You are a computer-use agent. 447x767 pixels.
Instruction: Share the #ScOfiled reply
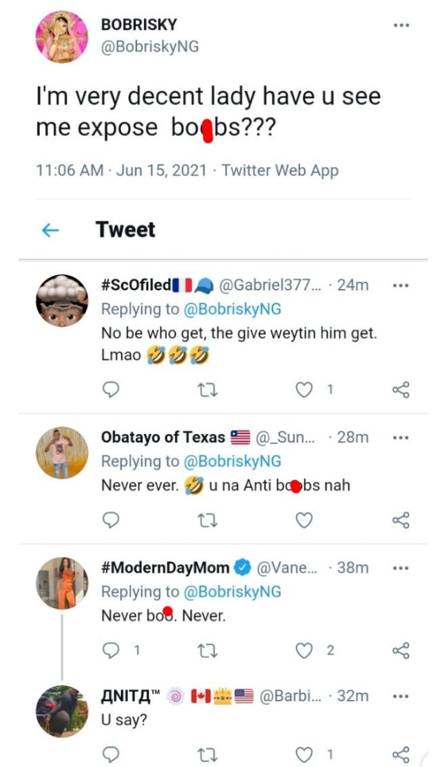(401, 389)
